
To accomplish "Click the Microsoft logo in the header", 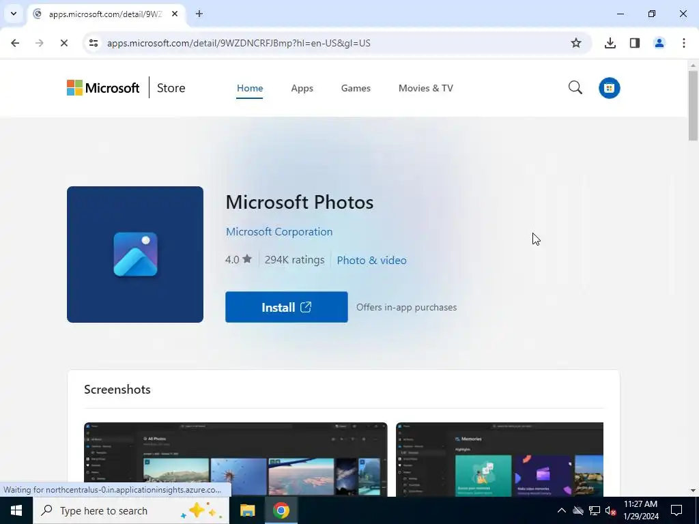I will tap(103, 88).
